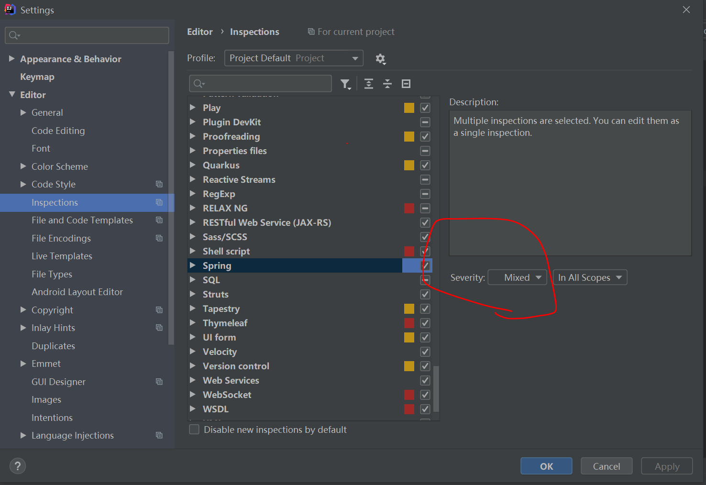Image resolution: width=706 pixels, height=485 pixels.
Task: Click the Tapestry yellow severity swatch
Action: (x=409, y=309)
